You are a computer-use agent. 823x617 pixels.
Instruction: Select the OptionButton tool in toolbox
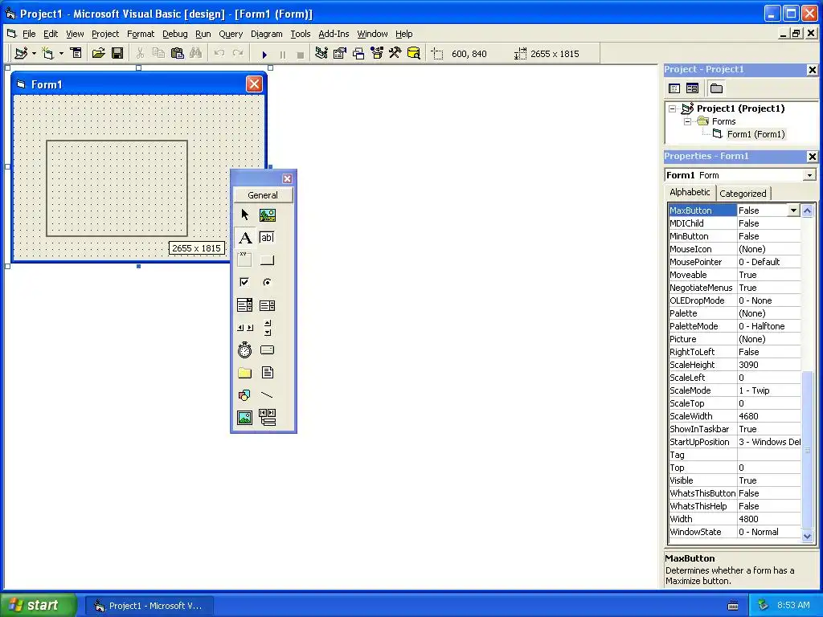[x=267, y=282]
